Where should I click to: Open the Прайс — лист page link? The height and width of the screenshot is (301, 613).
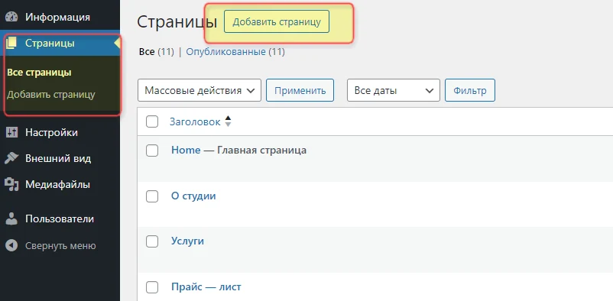coord(206,287)
